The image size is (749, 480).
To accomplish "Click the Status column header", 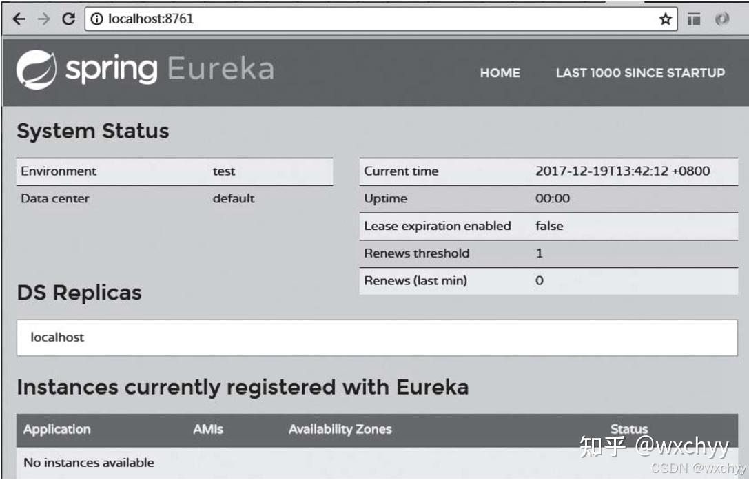I will tap(628, 429).
